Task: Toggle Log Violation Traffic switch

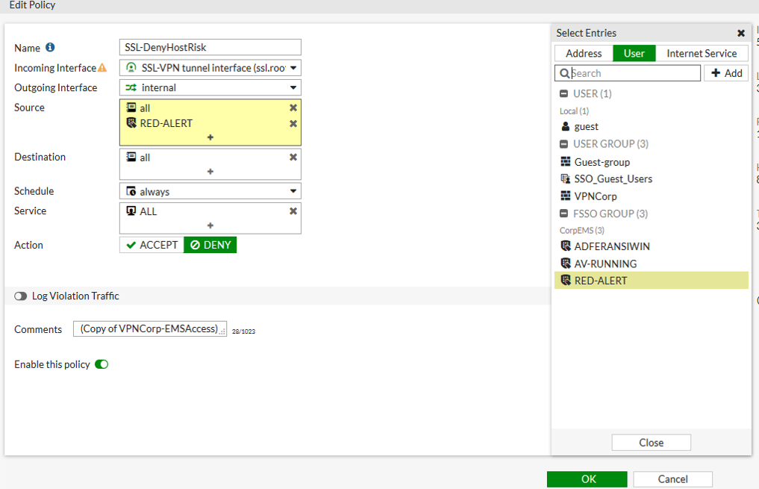Action: 20,296
